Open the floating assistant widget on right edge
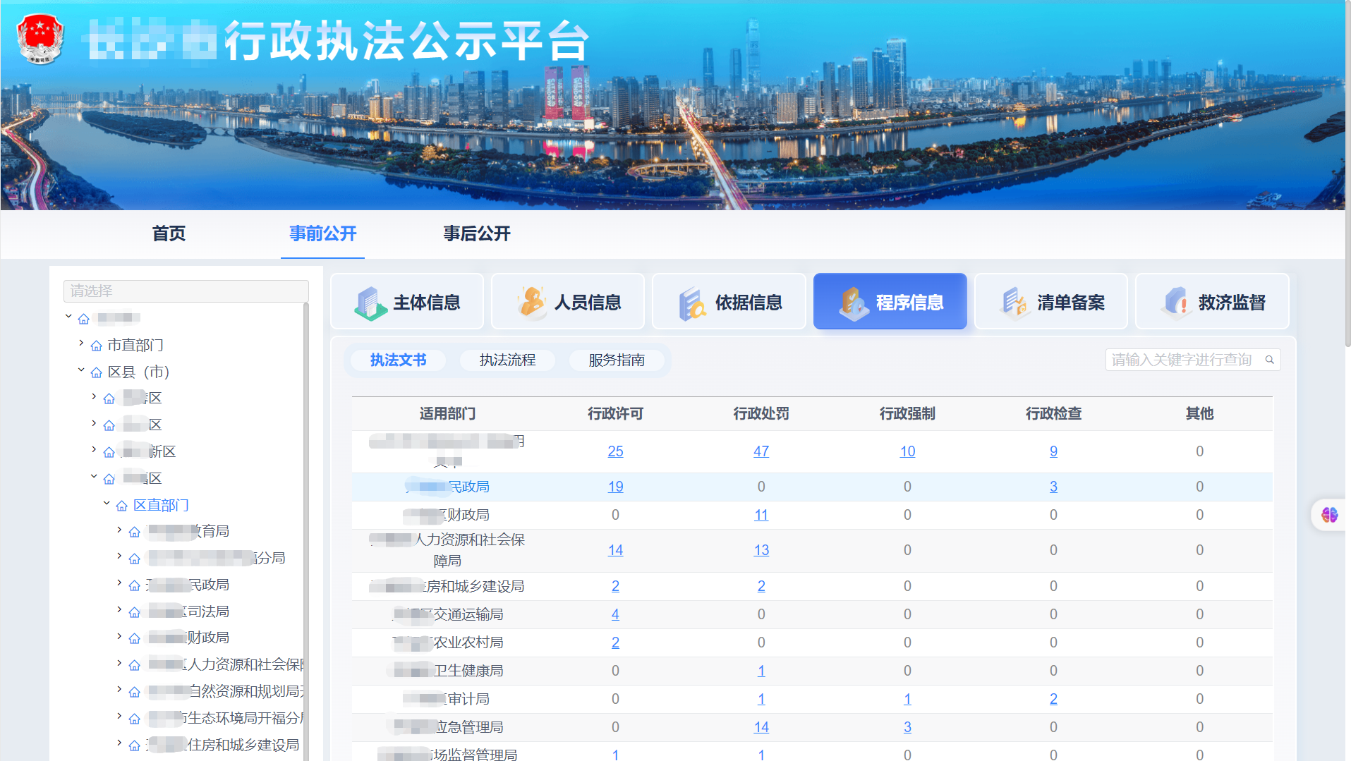1351x761 pixels. pyautogui.click(x=1329, y=515)
